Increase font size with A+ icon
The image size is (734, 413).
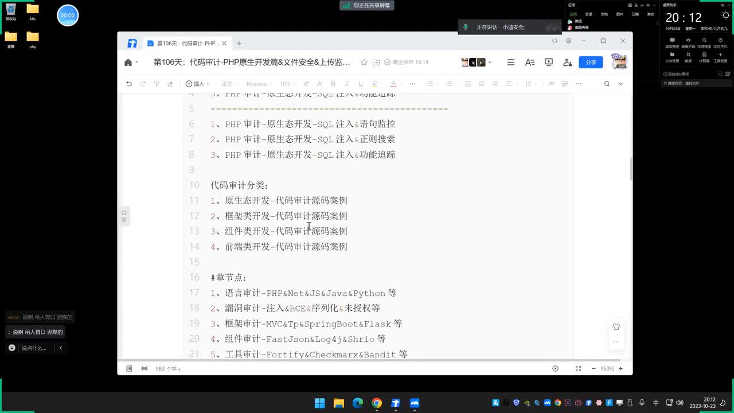coord(306,84)
